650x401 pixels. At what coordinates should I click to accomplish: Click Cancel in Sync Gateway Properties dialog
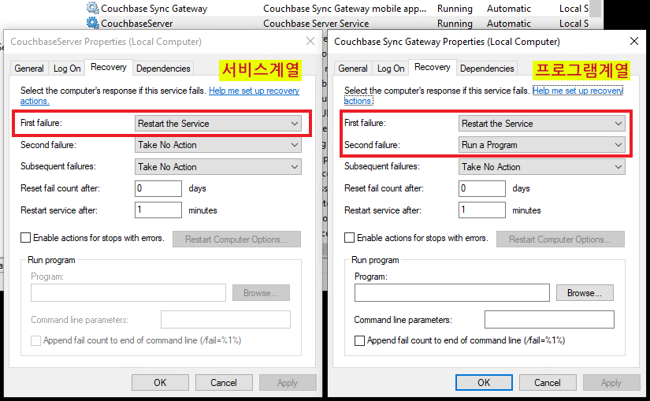(x=548, y=383)
